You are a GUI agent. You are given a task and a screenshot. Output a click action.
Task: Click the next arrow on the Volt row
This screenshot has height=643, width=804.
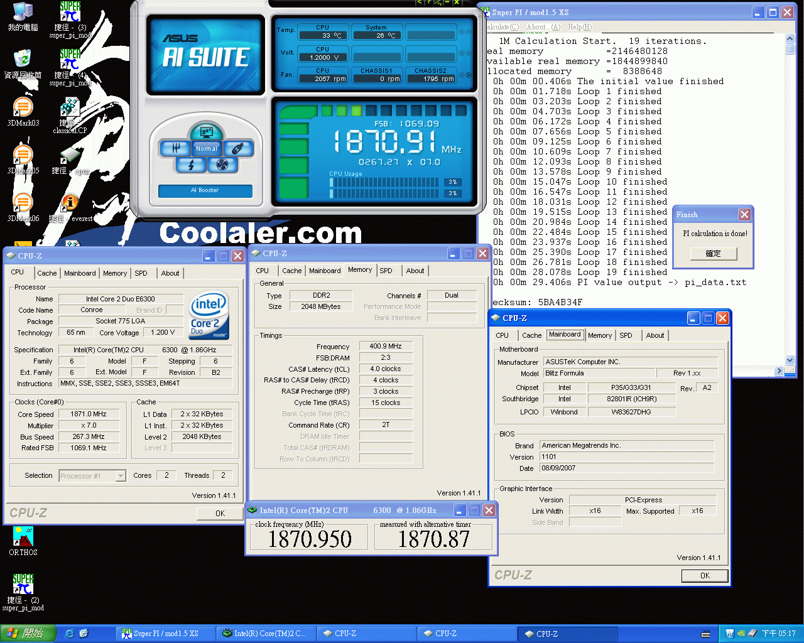[469, 53]
